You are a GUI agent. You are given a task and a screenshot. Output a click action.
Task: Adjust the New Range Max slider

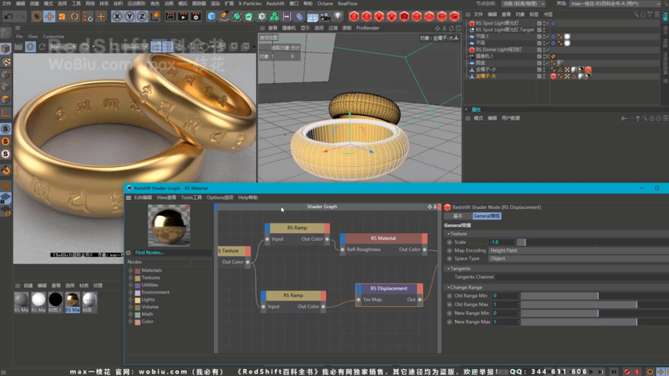point(594,322)
